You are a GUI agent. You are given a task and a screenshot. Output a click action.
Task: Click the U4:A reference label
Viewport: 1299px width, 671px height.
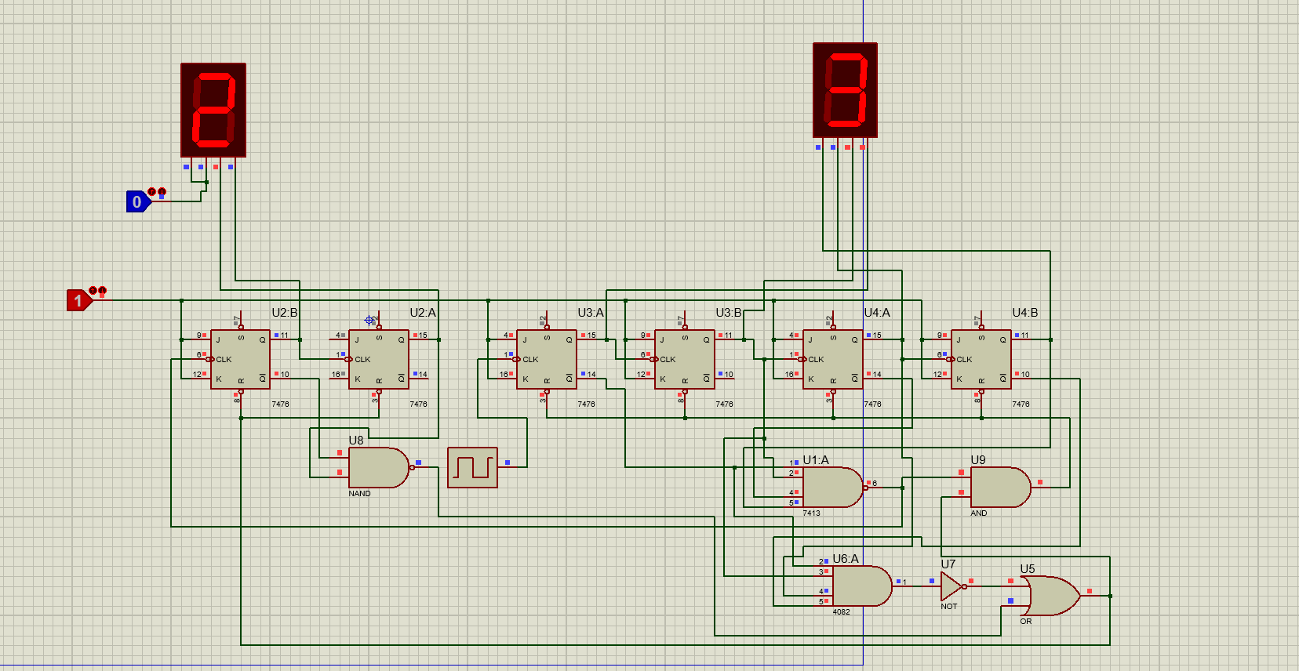pyautogui.click(x=877, y=313)
